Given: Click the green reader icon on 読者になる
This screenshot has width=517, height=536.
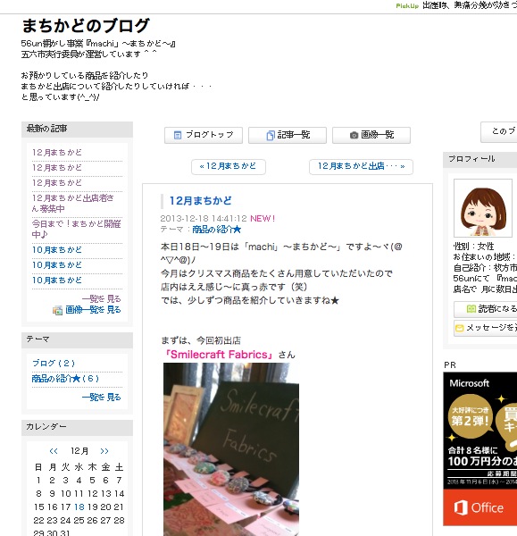Looking at the screenshot, I should click(x=471, y=309).
